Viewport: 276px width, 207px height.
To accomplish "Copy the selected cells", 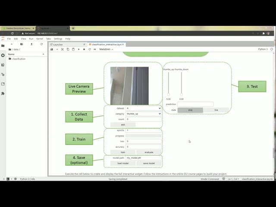I will [x=68, y=49].
